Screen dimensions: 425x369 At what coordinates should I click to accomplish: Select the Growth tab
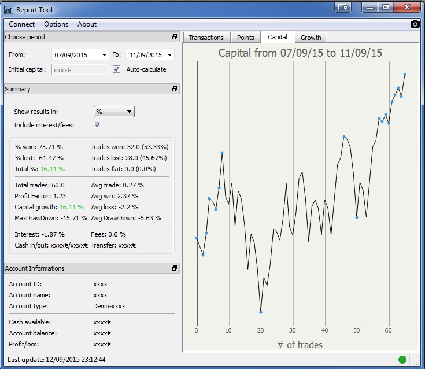[x=311, y=38]
